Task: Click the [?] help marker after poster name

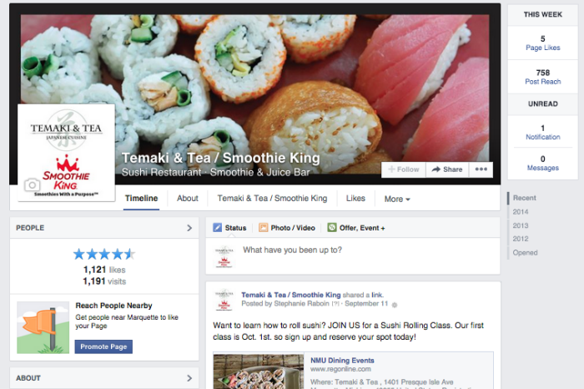Action: tap(335, 304)
